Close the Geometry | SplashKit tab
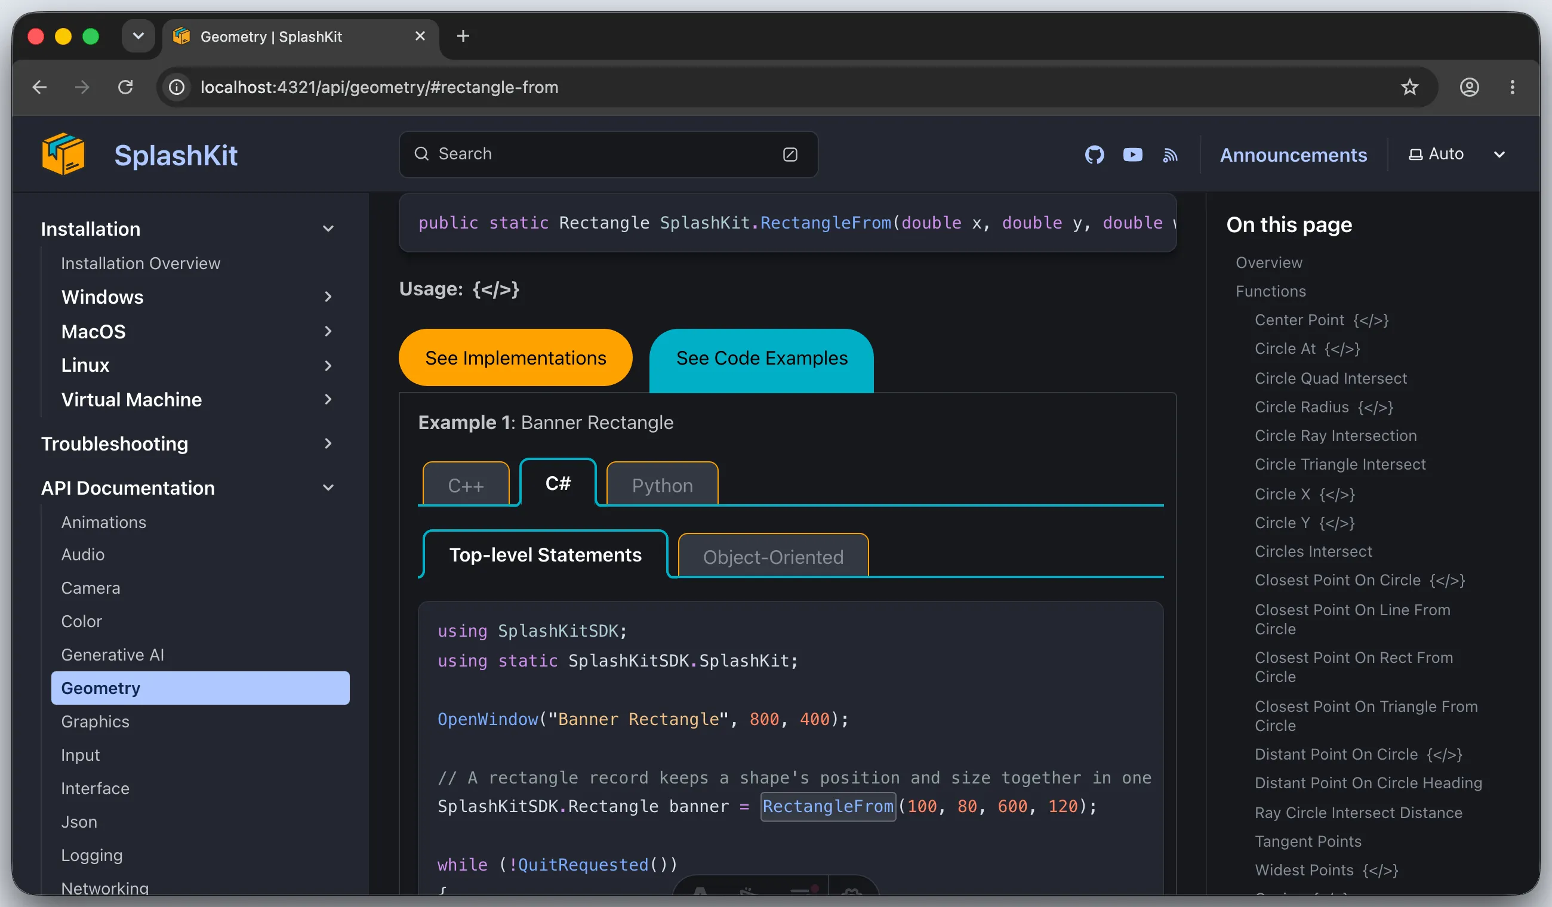 (420, 36)
